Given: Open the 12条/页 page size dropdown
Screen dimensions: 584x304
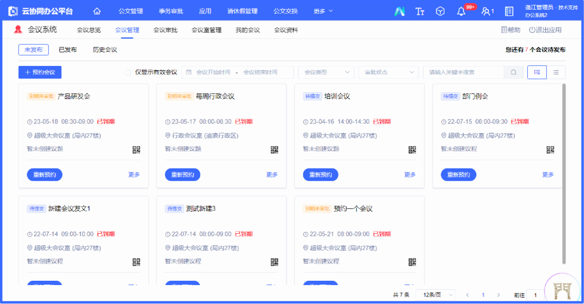Looking at the screenshot, I should (x=436, y=295).
